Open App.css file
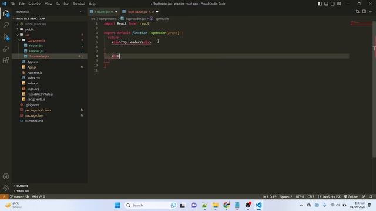 tap(33, 62)
